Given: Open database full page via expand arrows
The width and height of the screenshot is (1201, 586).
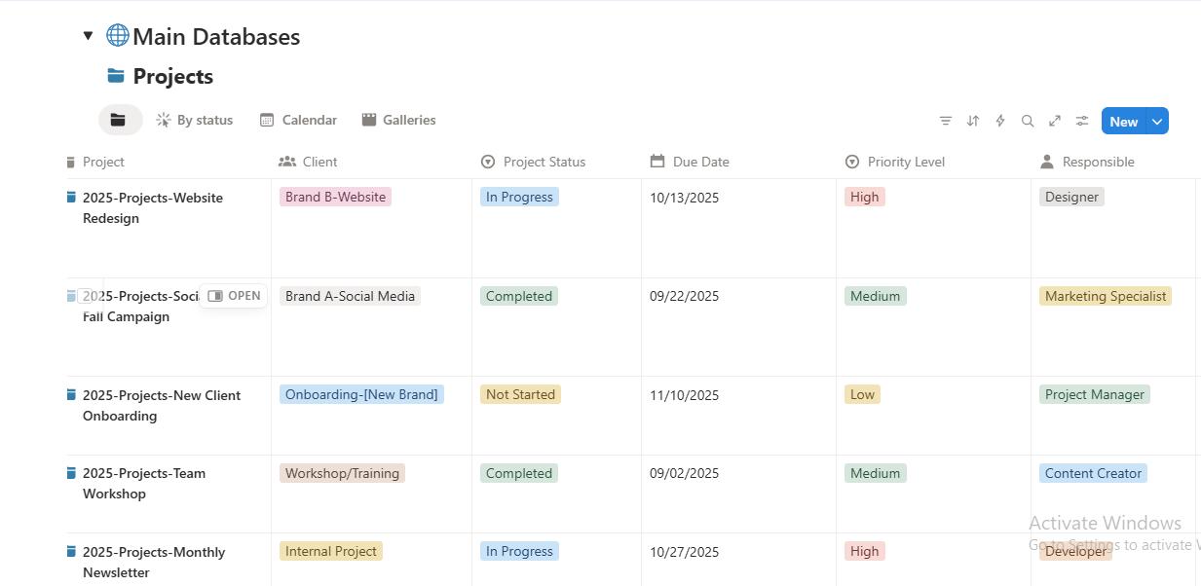Looking at the screenshot, I should 1054,121.
